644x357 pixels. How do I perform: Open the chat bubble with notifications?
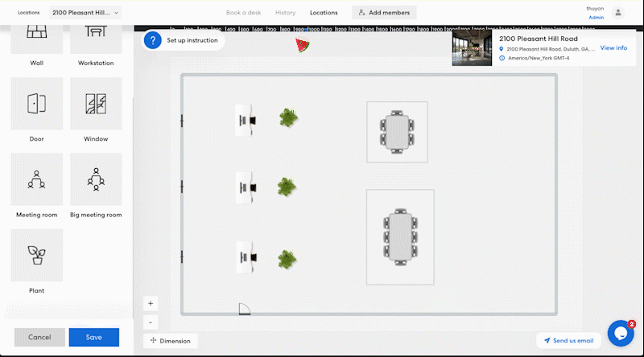tap(621, 333)
